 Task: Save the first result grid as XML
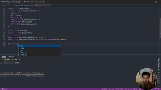(x=159, y=67)
